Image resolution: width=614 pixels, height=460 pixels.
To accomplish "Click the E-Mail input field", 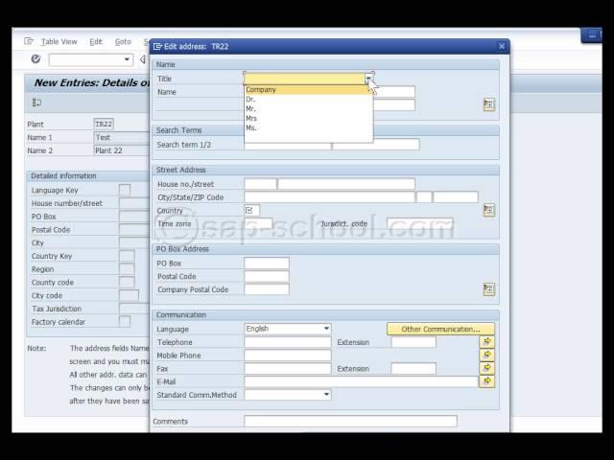I will click(x=361, y=381).
